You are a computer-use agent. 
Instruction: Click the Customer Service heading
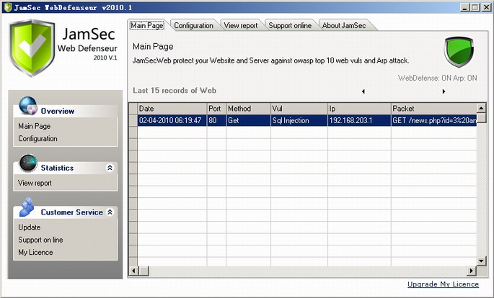pos(72,212)
